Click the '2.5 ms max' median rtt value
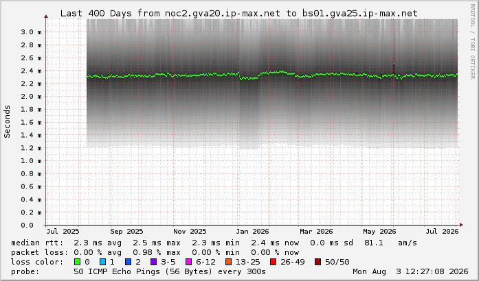This screenshot has height=281, width=479. click(x=157, y=243)
